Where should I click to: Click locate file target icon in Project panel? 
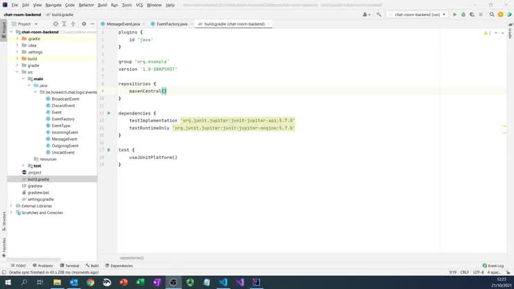(56, 24)
